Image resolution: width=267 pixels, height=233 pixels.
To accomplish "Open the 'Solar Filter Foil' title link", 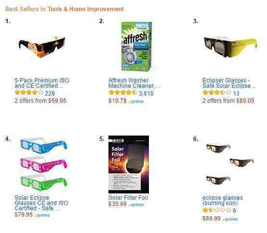I will pyautogui.click(x=128, y=198).
